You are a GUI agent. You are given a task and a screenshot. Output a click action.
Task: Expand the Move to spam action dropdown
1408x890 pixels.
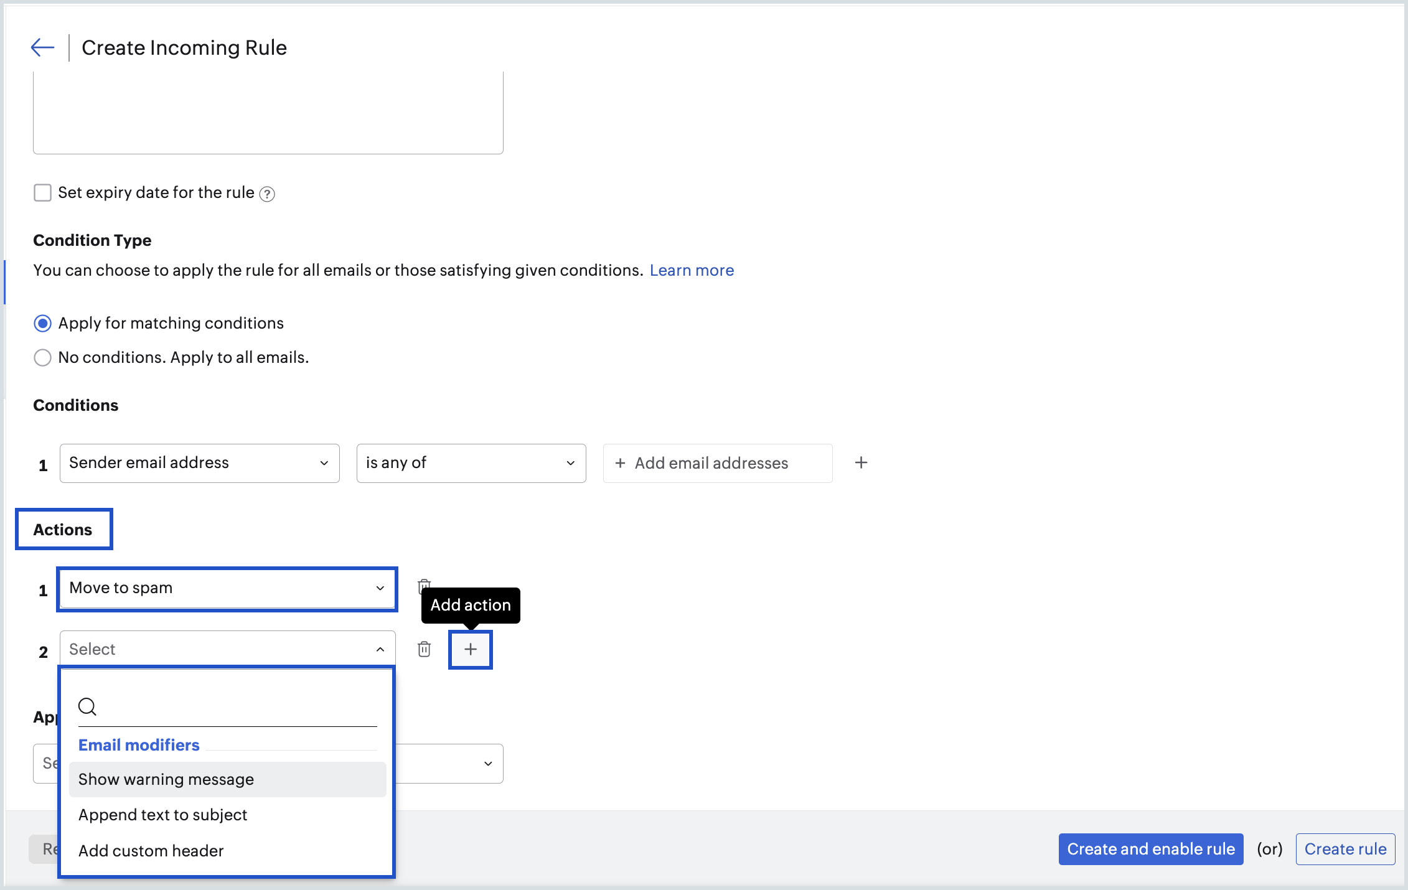[x=227, y=588]
